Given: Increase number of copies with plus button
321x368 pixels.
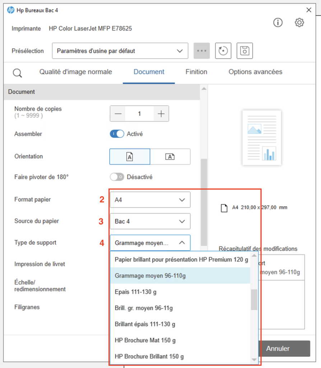Looking at the screenshot, I should pos(161,114).
